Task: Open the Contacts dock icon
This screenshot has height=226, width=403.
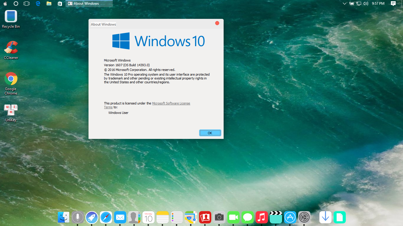Action: pyautogui.click(x=134, y=217)
